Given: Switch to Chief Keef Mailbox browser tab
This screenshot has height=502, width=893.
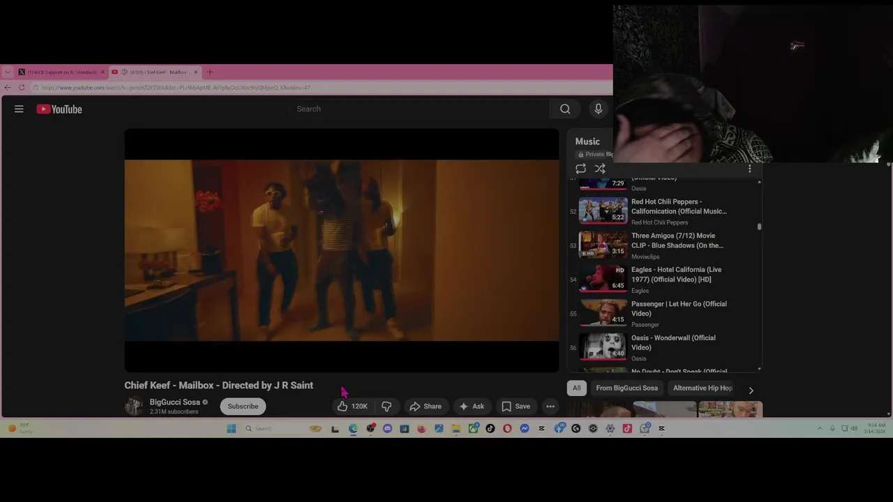Looking at the screenshot, I should [x=154, y=72].
